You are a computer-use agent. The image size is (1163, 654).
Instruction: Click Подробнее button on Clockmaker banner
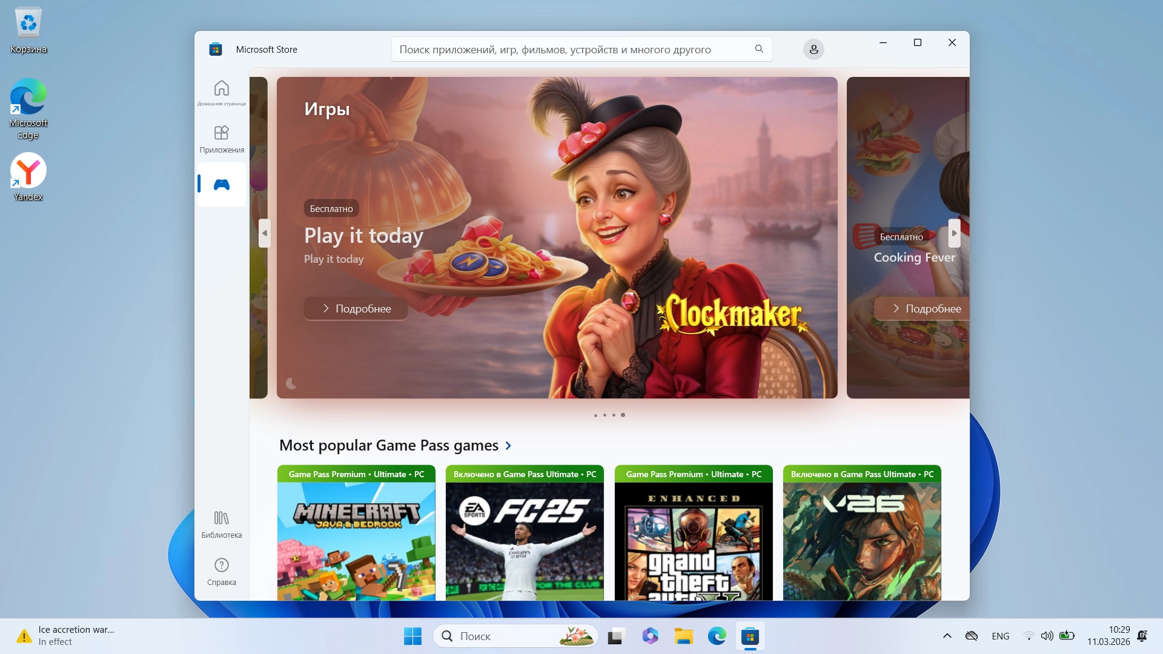click(x=356, y=309)
